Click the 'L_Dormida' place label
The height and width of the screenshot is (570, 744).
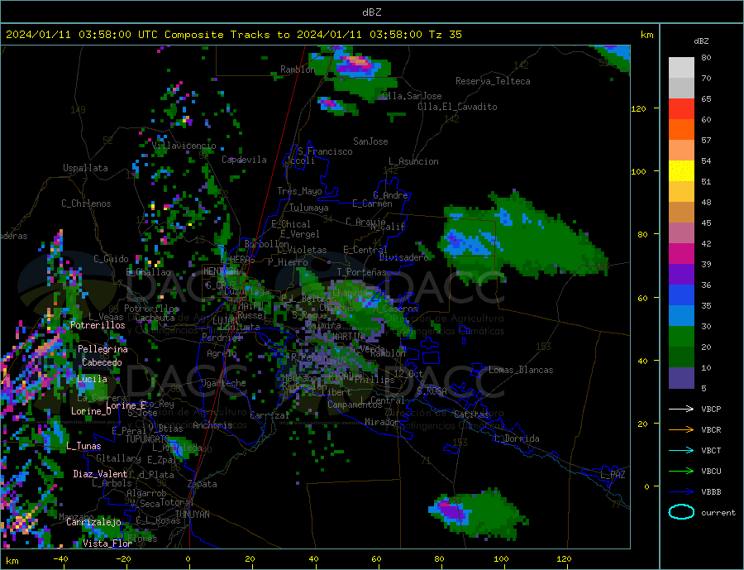(517, 438)
